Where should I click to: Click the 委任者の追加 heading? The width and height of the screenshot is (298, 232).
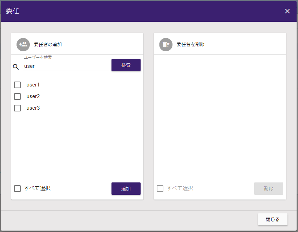click(48, 45)
